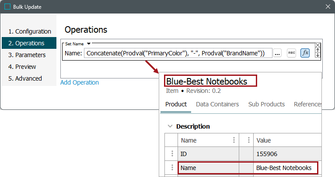Click the ABC text mode button

point(291,53)
